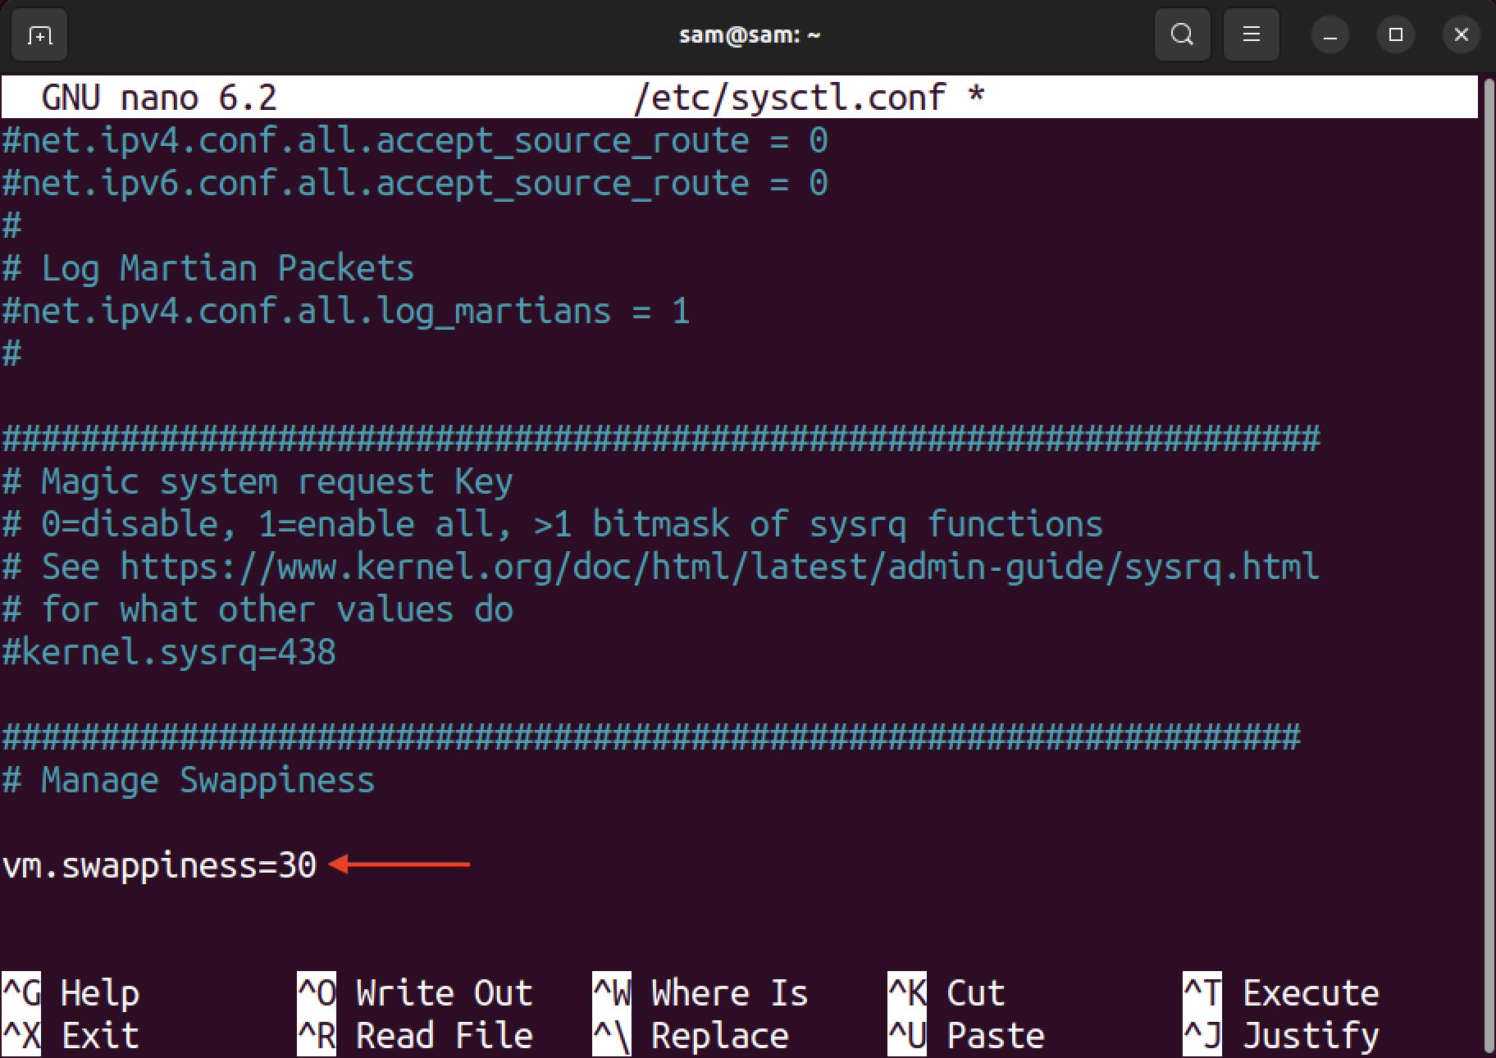The image size is (1496, 1058).
Task: Click the terminal search icon
Action: (x=1182, y=34)
